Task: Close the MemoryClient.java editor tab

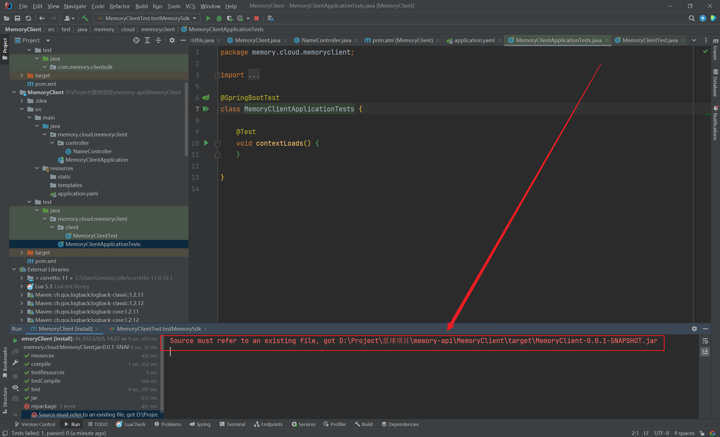Action: pyautogui.click(x=285, y=40)
